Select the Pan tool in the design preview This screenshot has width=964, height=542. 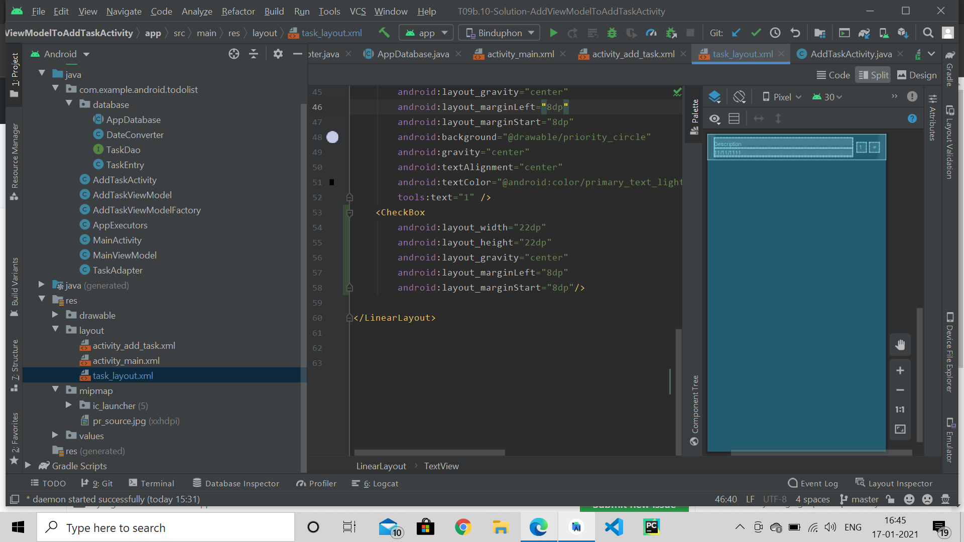coord(900,345)
